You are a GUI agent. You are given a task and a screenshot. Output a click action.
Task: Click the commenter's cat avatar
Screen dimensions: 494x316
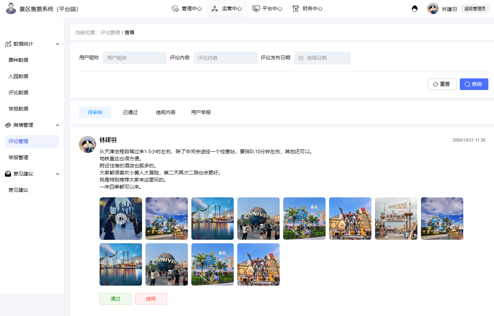tap(88, 144)
